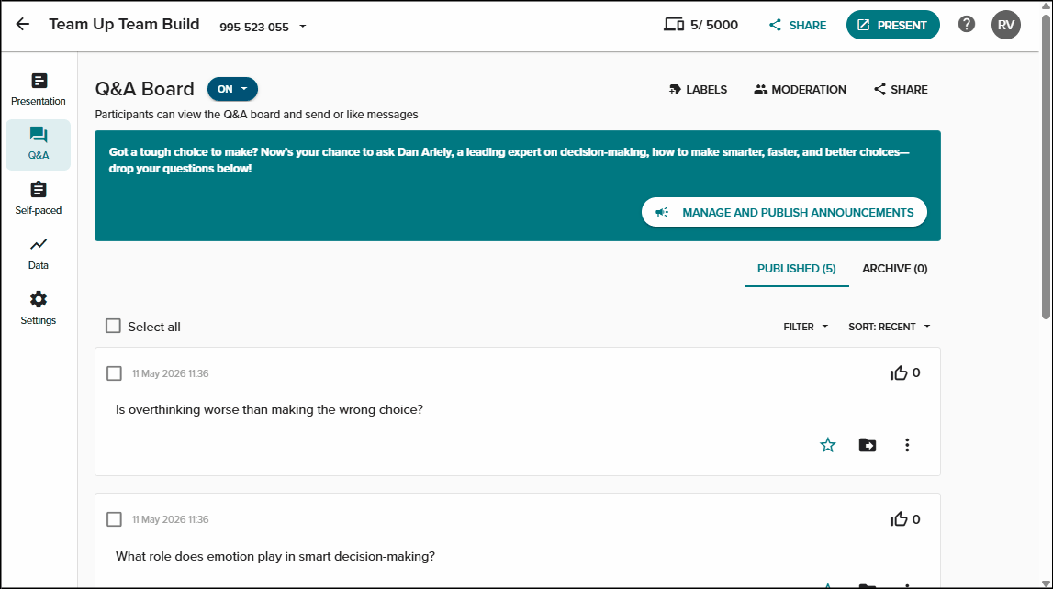The image size is (1053, 589).
Task: Open the FILTER dropdown
Action: 806,327
